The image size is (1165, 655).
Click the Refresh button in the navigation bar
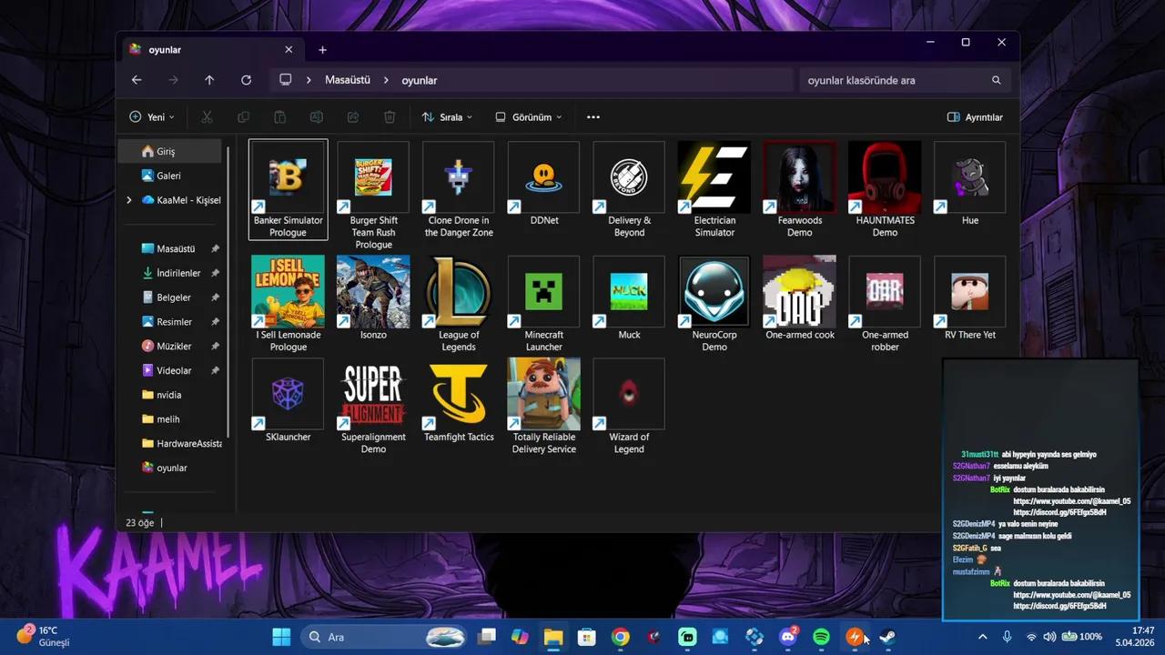(246, 80)
